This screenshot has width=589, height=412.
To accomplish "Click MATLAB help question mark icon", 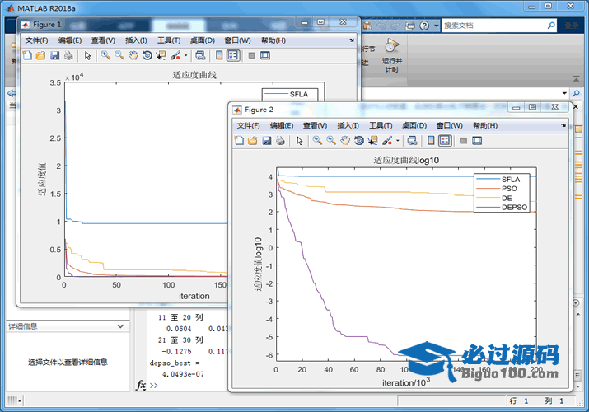I will pos(424,26).
